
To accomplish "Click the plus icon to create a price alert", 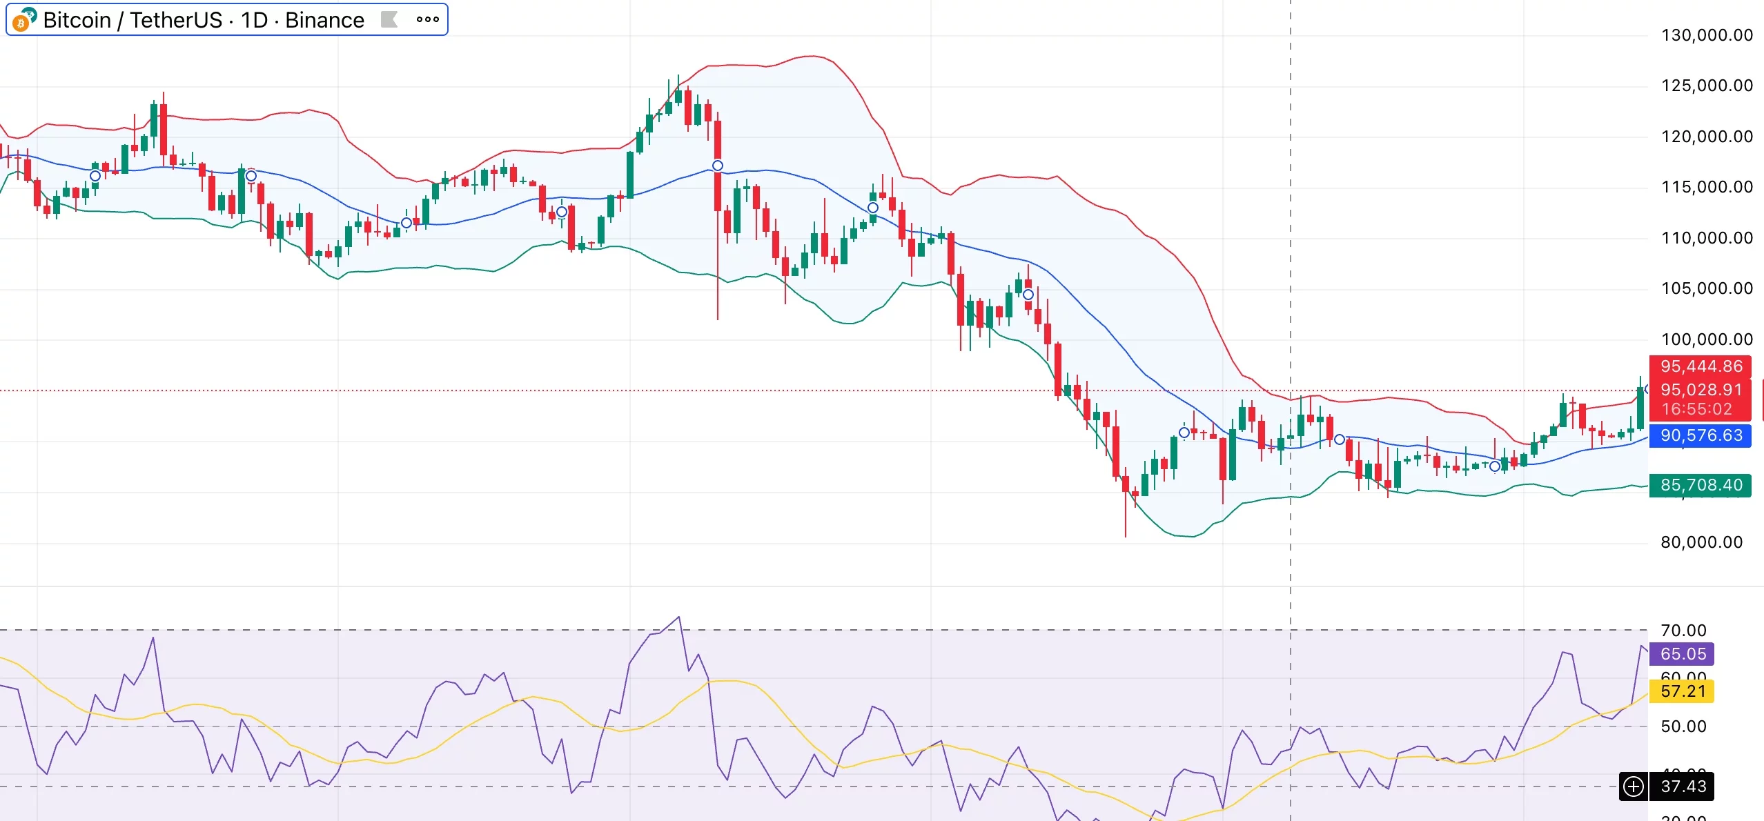I will [x=1632, y=786].
